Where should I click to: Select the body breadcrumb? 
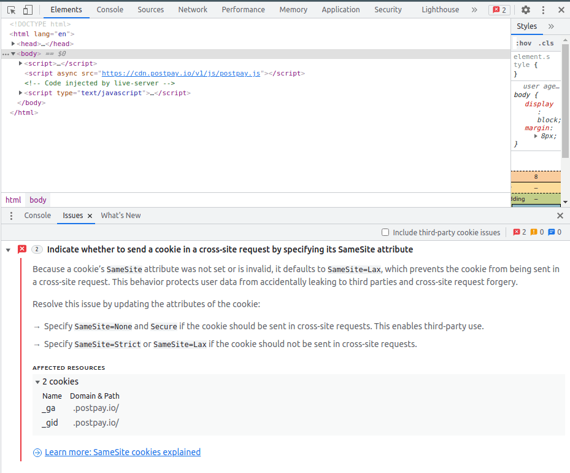coord(38,200)
